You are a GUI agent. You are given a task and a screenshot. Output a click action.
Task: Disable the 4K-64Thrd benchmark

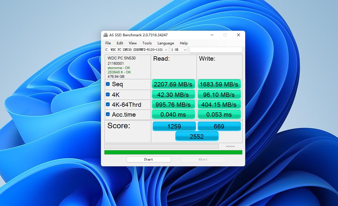pos(108,104)
